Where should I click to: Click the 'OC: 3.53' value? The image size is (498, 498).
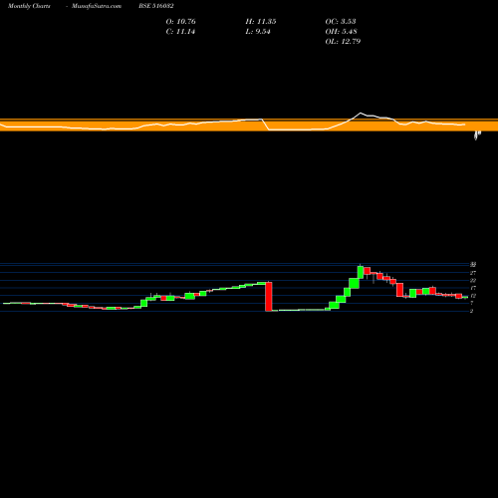click(341, 22)
